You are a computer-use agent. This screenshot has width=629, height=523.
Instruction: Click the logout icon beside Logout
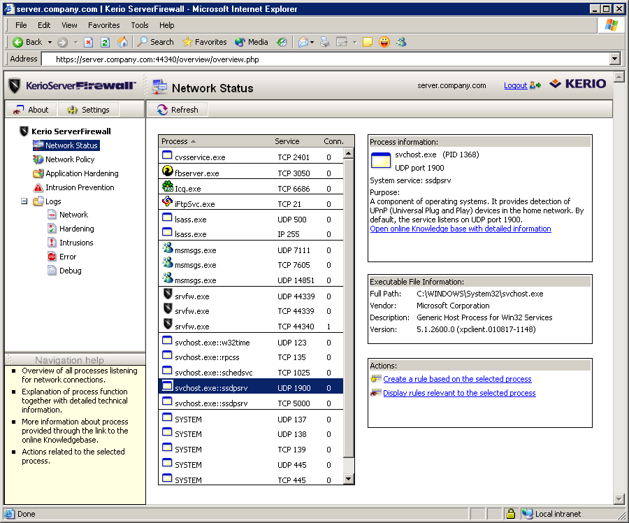point(535,85)
